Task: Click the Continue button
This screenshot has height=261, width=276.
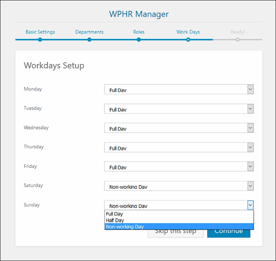Action: click(x=228, y=233)
